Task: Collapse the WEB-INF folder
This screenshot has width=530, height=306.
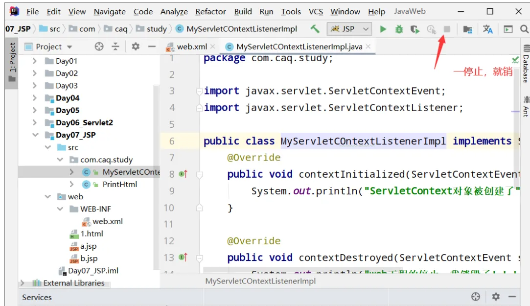Action: pyautogui.click(x=60, y=209)
